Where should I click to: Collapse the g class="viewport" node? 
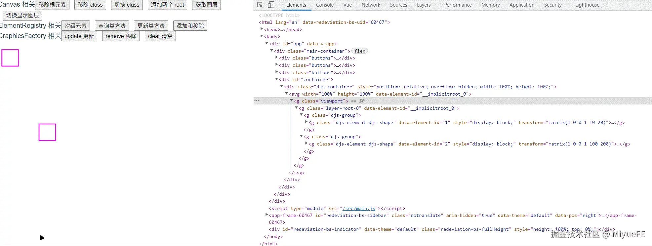(291, 101)
